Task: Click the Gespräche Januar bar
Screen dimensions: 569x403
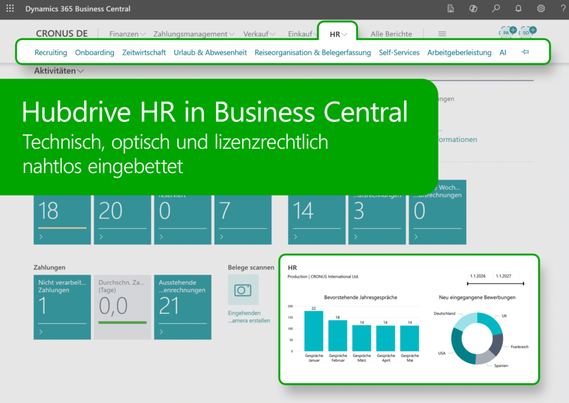Action: [x=313, y=331]
